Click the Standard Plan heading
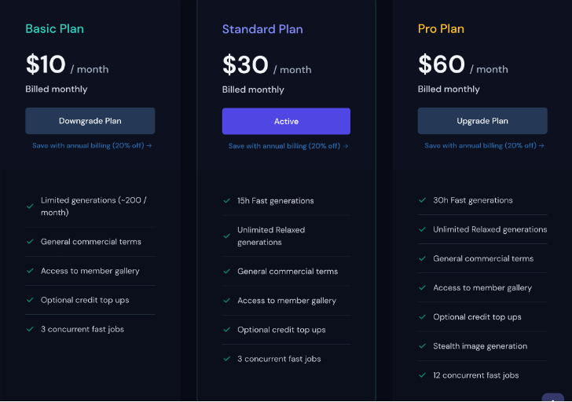 262,29
